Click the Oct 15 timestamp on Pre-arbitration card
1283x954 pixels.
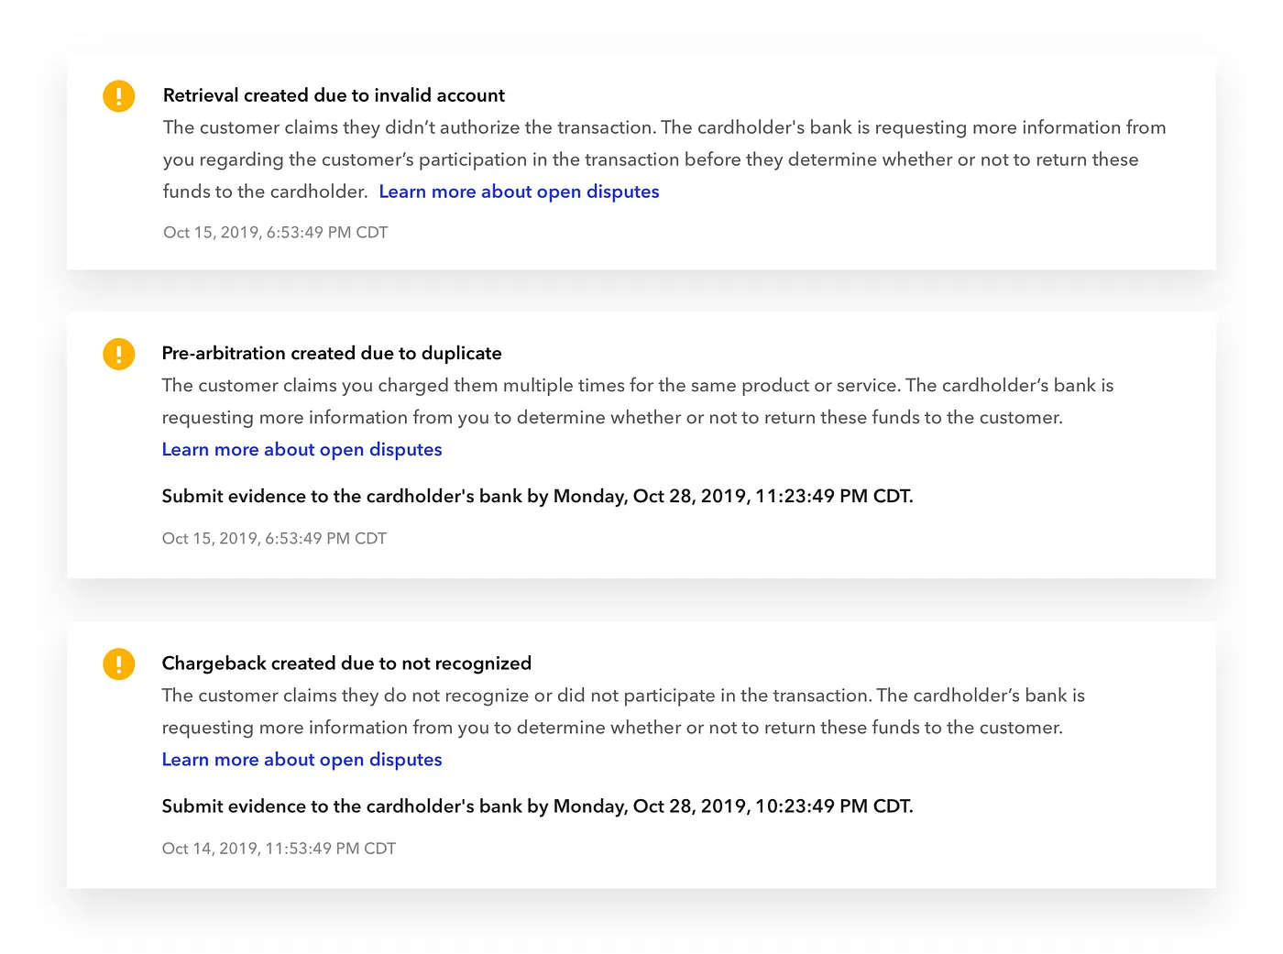coord(274,538)
